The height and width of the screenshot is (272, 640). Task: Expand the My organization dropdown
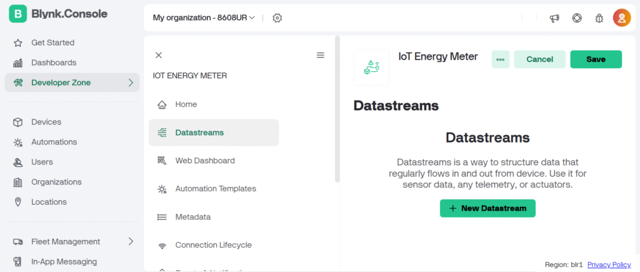click(x=204, y=18)
